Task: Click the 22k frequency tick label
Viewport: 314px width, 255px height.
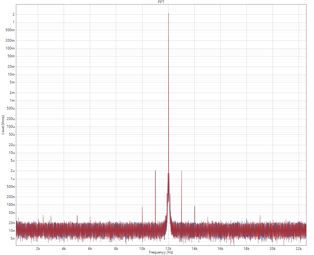Action: tap(299, 249)
